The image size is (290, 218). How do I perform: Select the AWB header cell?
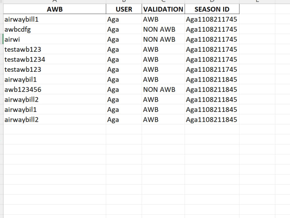coord(54,9)
